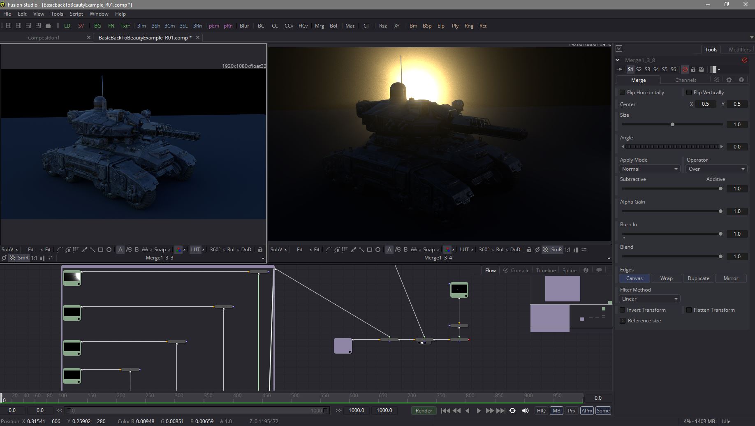Enable Invert Transform checkbox
The height and width of the screenshot is (426, 755).
pos(623,310)
